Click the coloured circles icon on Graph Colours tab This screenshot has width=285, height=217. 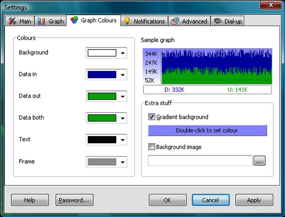75,21
